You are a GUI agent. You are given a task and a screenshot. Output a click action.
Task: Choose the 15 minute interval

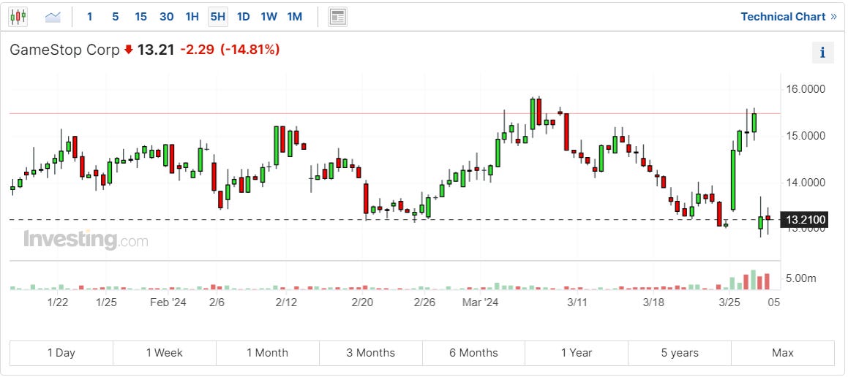tap(141, 17)
